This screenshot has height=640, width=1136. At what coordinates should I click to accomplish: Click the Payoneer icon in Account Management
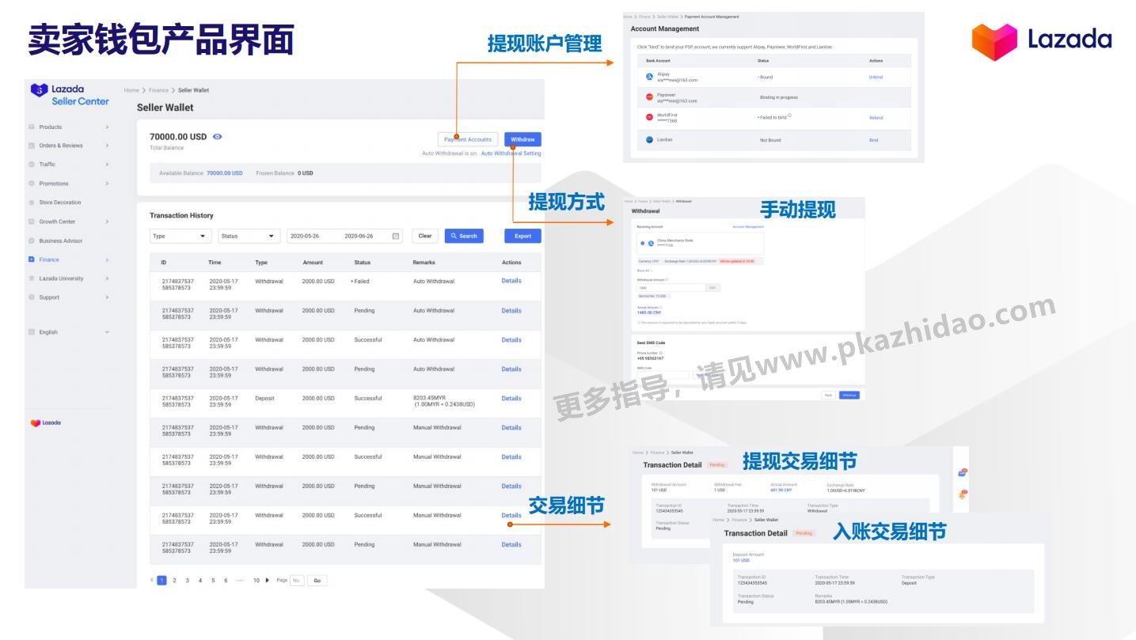tap(650, 97)
